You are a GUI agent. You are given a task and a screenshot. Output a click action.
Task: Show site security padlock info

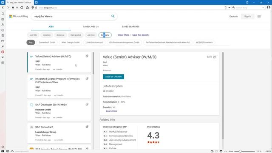click(x=36, y=8)
